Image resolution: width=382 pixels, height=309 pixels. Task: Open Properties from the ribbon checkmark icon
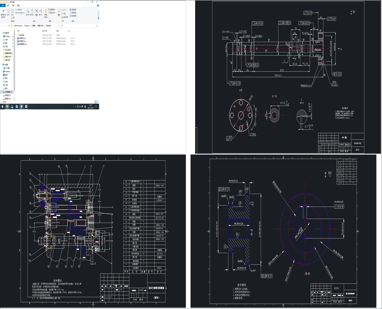[x=59, y=12]
